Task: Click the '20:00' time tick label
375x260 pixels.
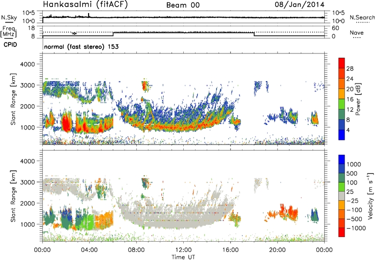Action: coord(277,250)
